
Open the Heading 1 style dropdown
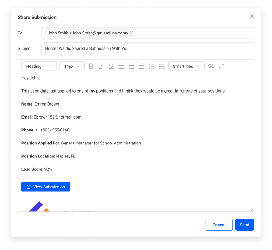(x=39, y=66)
